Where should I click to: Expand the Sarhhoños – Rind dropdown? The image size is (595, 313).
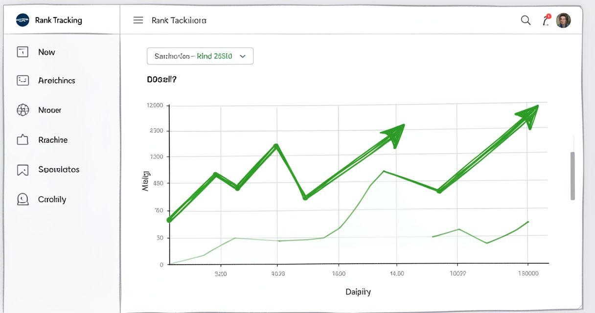coord(200,56)
